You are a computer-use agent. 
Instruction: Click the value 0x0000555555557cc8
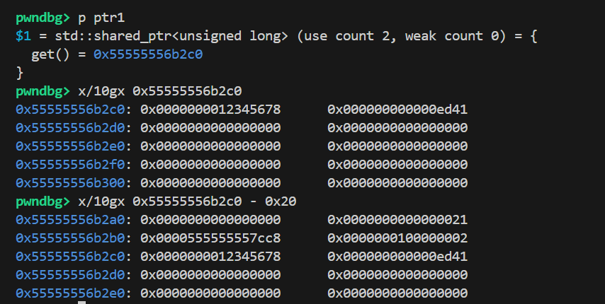click(x=210, y=238)
